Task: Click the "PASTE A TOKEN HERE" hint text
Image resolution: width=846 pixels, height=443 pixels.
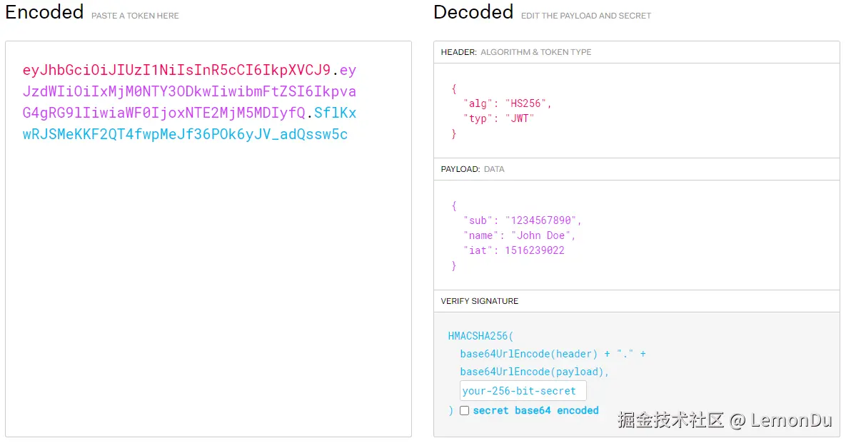Action: pos(135,16)
